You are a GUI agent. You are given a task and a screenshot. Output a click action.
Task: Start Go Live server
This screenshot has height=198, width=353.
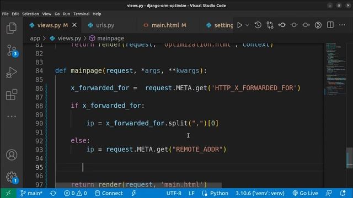[305, 193]
